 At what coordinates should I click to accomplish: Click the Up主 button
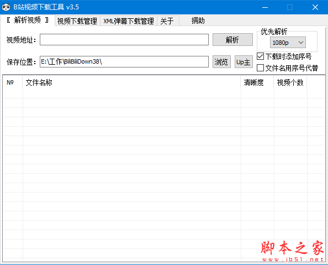tap(244, 62)
